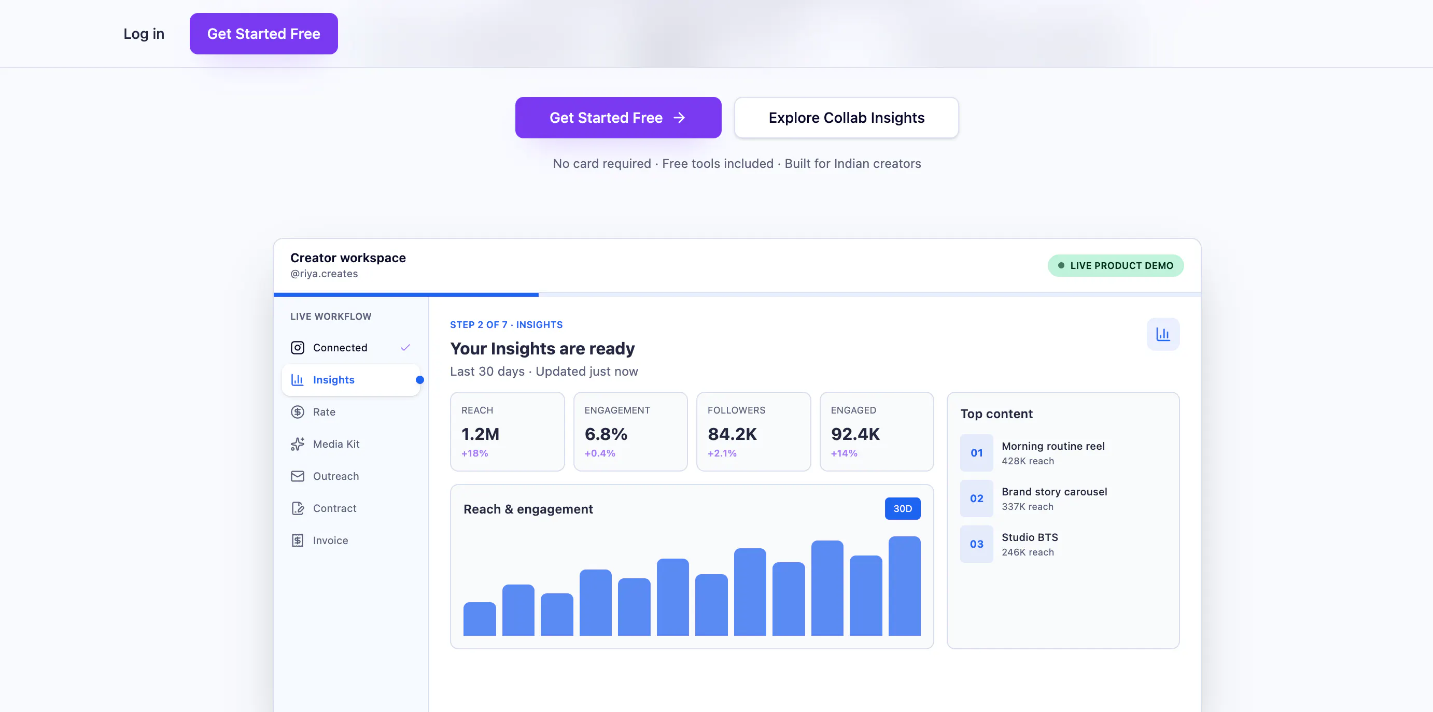Click the 02 rank badge for Brand story carousel
The width and height of the screenshot is (1433, 712).
point(976,499)
